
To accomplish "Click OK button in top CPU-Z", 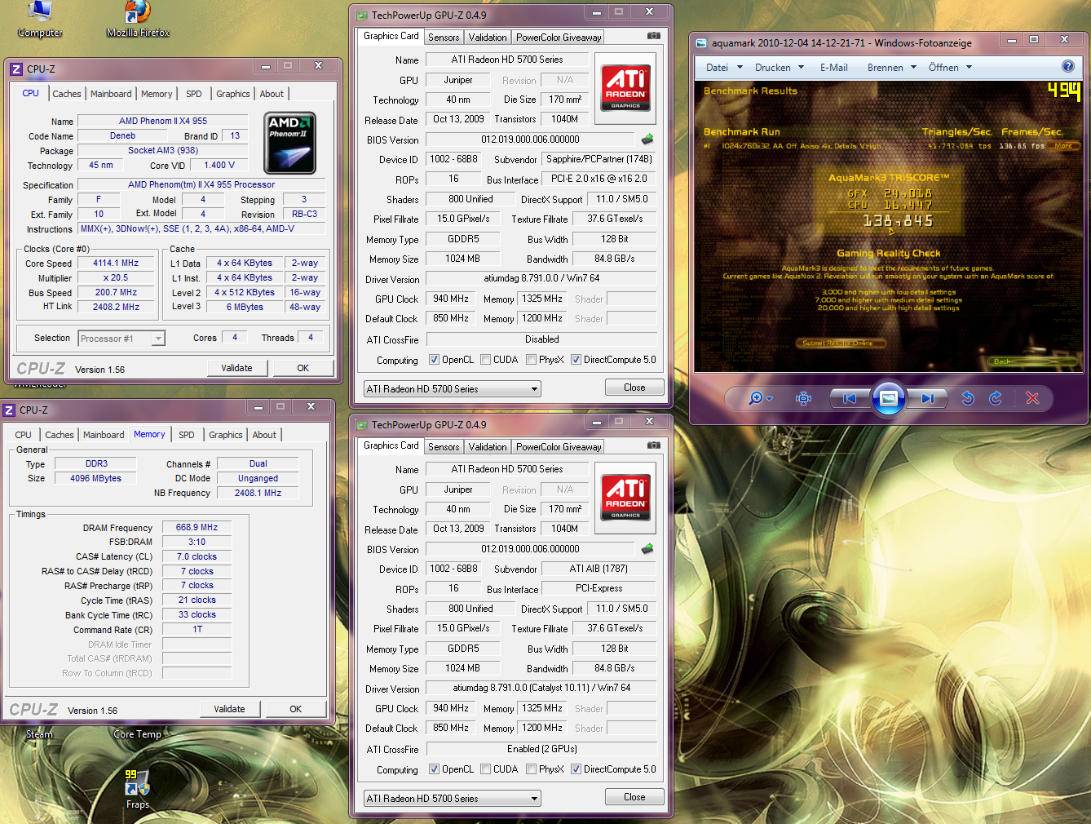I will coord(303,368).
